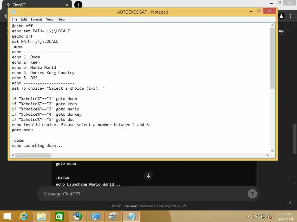297x222 pixels.
Task: Click the line ending with 'goto donkey'
Action: click(x=47, y=114)
